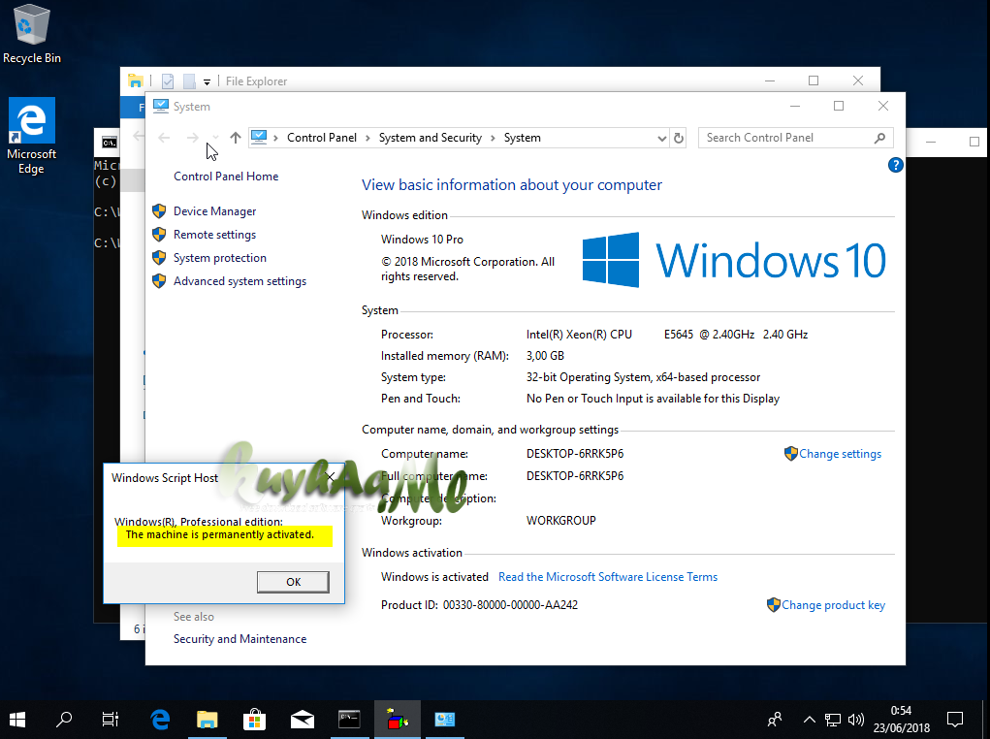Open Advanced system settings link
This screenshot has height=739, width=990.
click(x=240, y=281)
